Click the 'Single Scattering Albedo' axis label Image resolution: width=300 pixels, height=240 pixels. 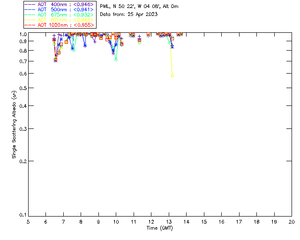point(14,125)
